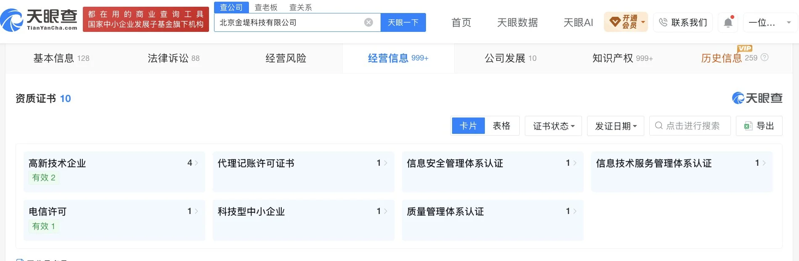
Task: Click the 电信许可 card title
Action: (x=48, y=211)
